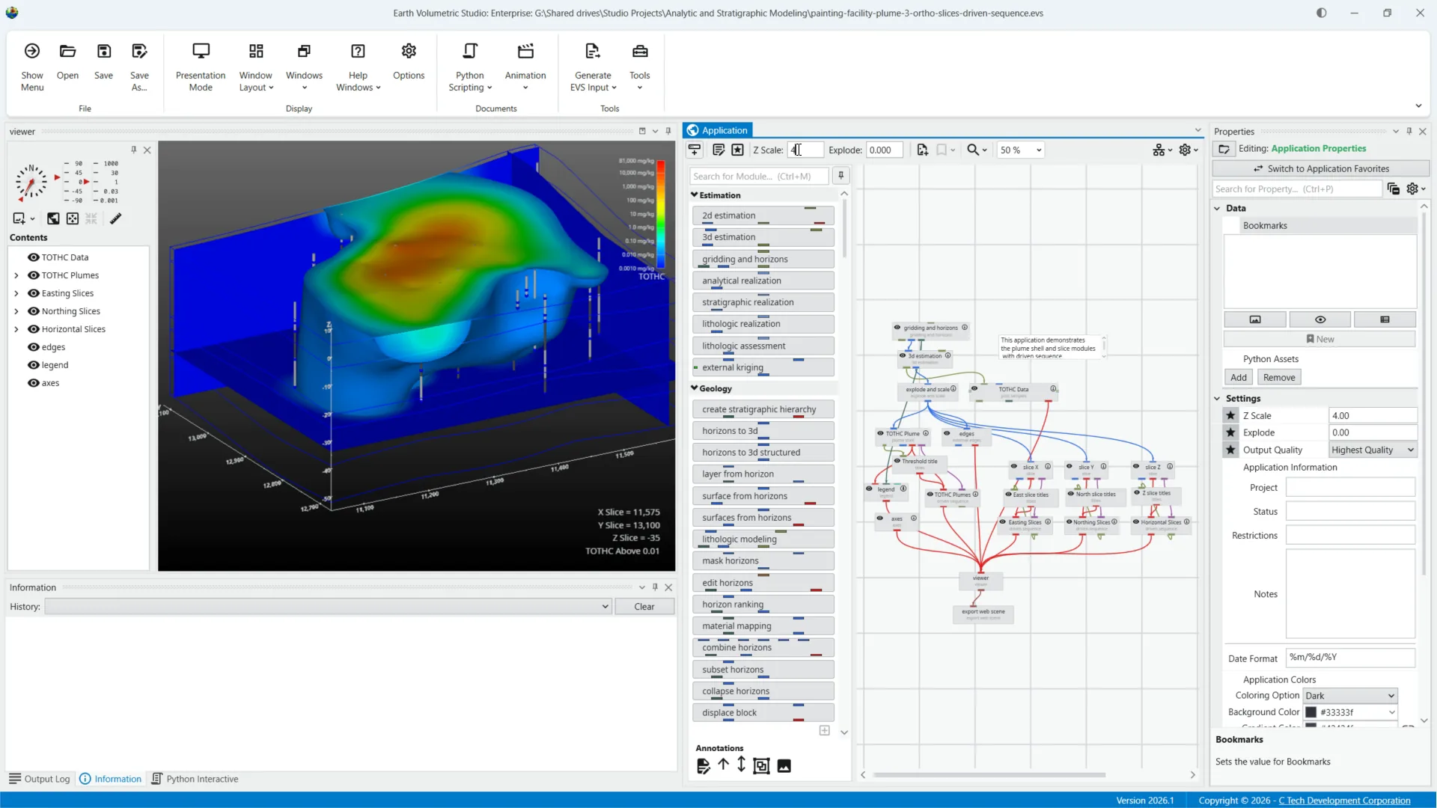Screen dimensions: 1437x808
Task: Collapse the Estimation module category
Action: (694, 195)
